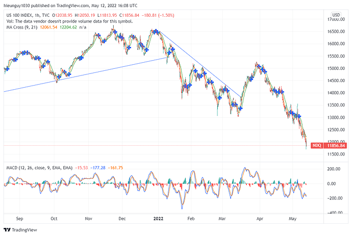Click the blue cross marker at the December peak

[155, 32]
